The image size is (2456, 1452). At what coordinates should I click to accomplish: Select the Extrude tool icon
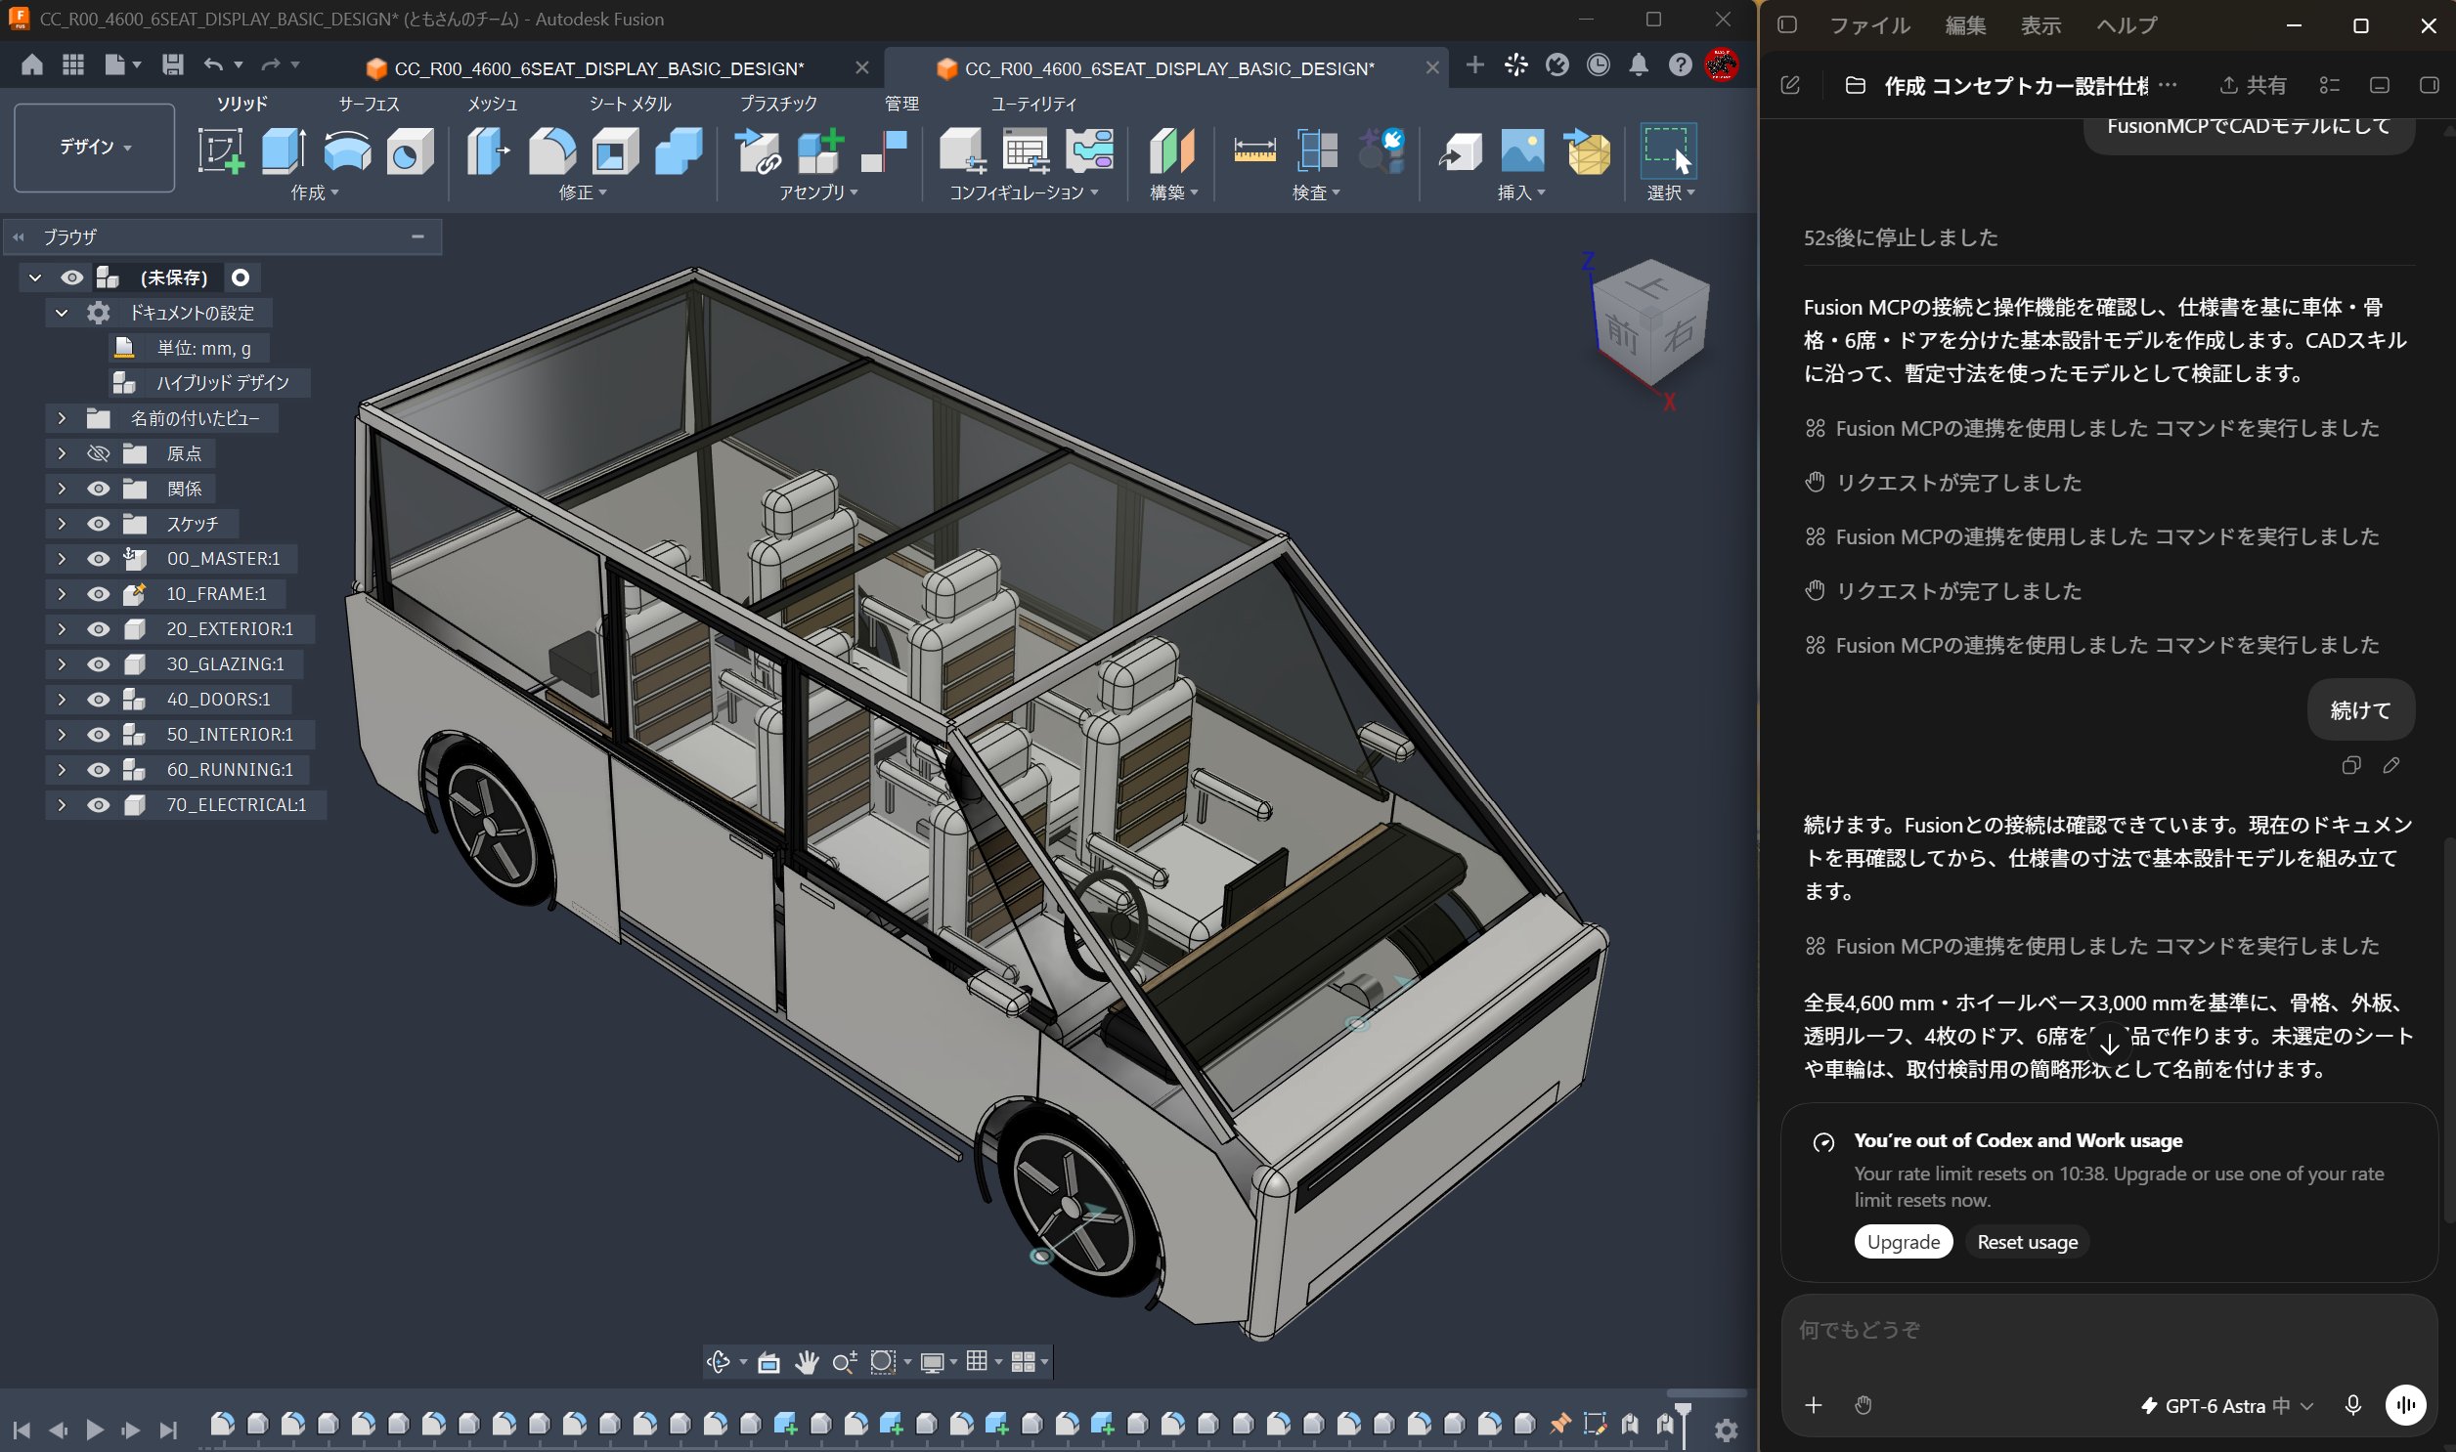click(284, 151)
